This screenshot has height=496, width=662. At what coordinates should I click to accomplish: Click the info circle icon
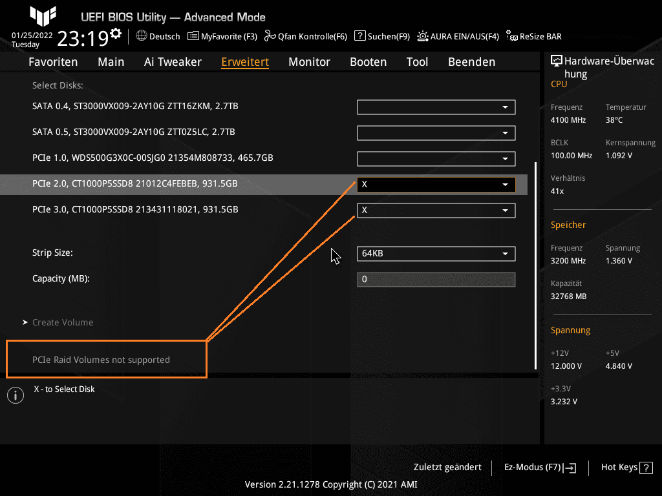[x=16, y=395]
